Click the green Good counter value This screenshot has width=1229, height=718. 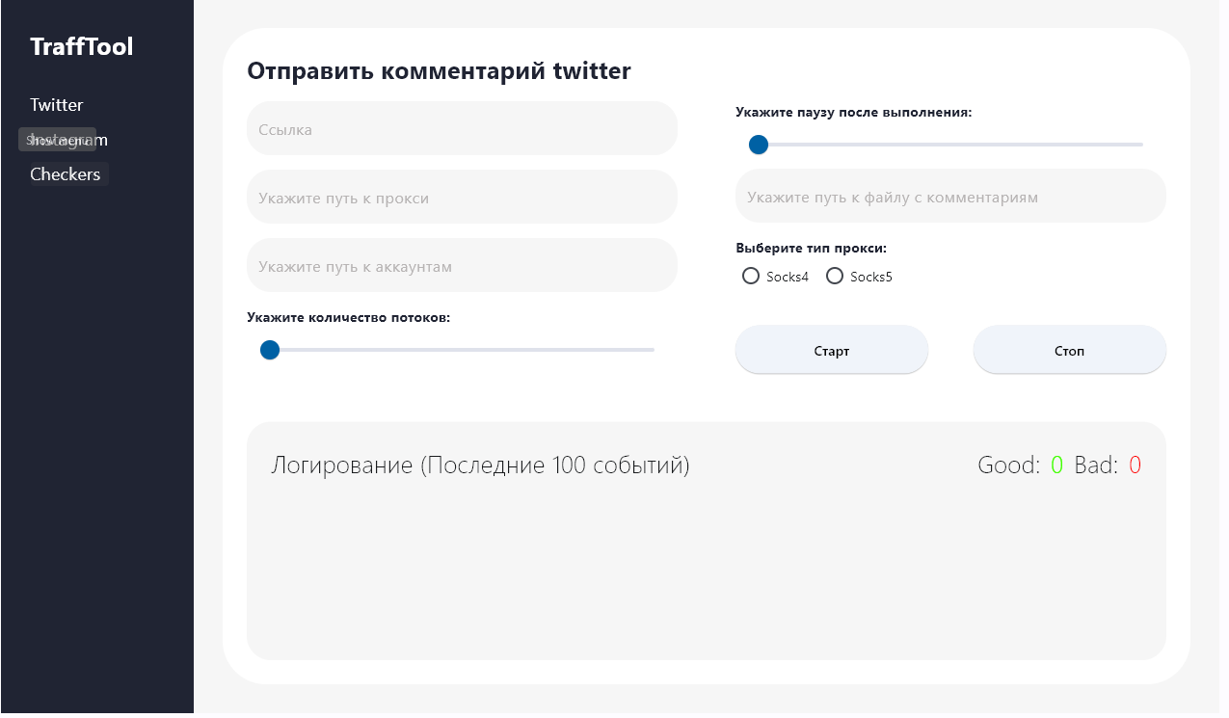tap(1056, 465)
